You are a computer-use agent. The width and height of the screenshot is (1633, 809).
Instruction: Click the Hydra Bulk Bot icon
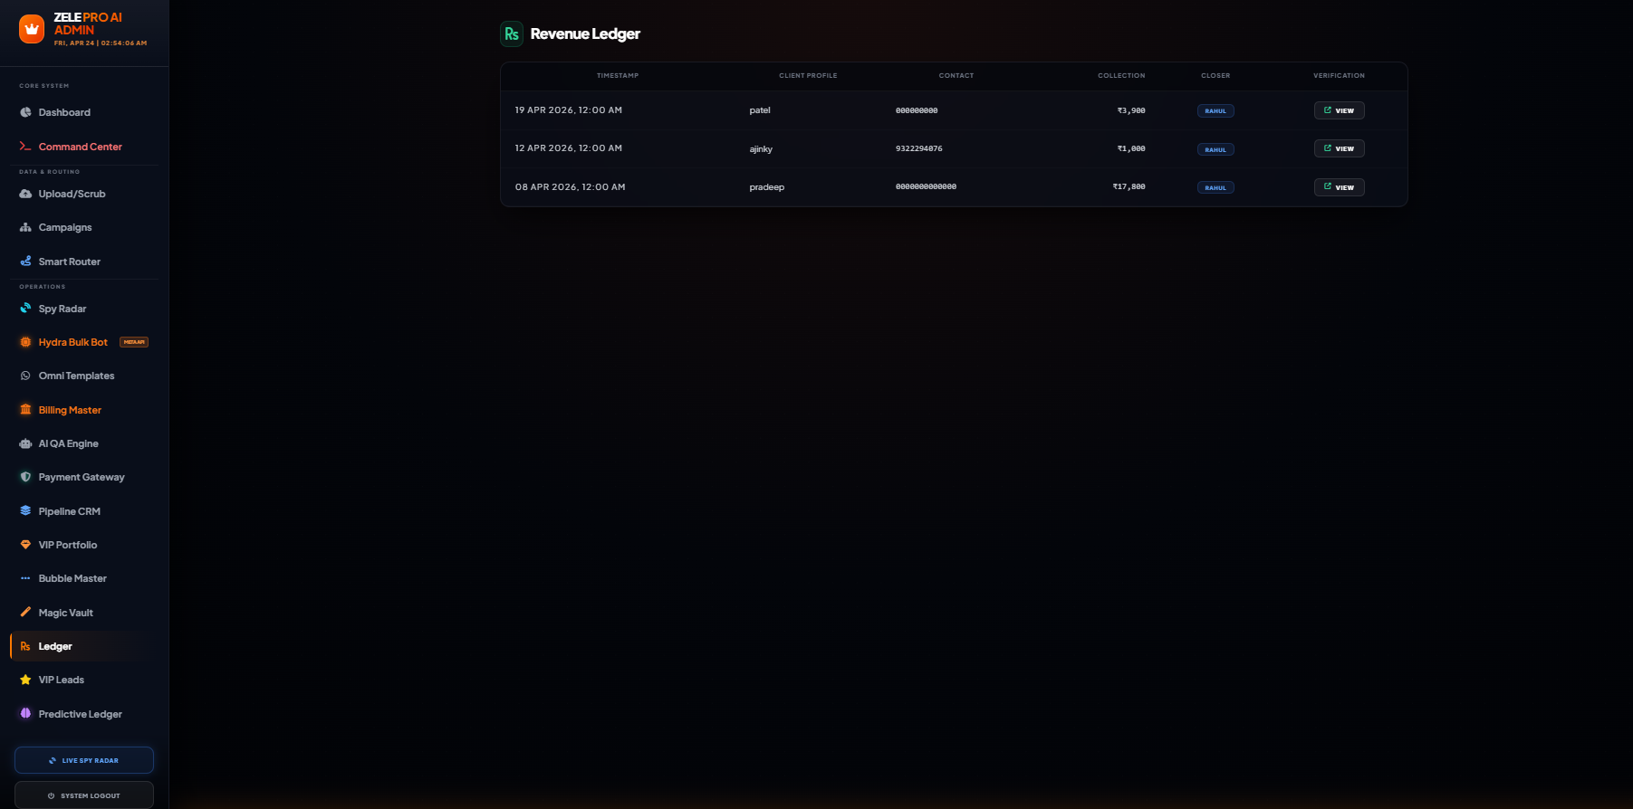25,342
